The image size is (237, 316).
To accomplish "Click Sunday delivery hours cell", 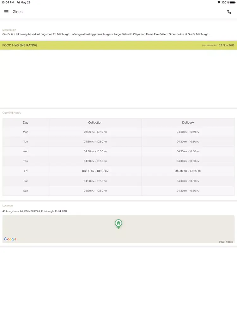I will pos(188,191).
